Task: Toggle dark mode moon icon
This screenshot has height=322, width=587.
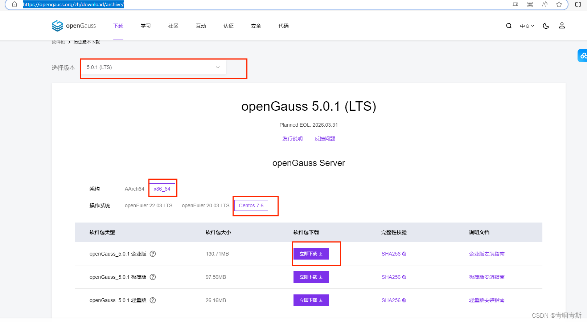Action: [546, 26]
